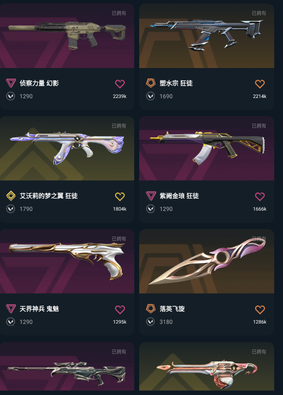Toggle favorite heart for 侦察力量 幻影

[x=120, y=84]
